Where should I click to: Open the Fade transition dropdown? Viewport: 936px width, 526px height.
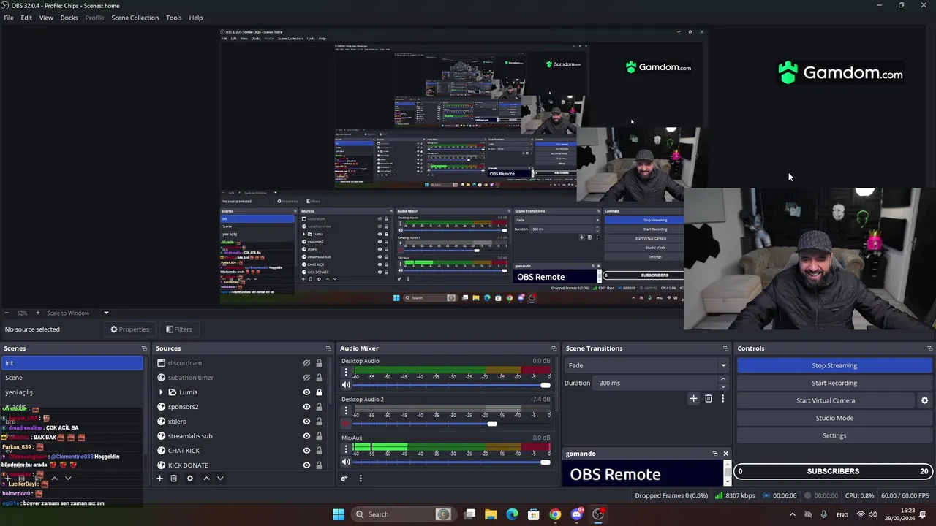647,365
